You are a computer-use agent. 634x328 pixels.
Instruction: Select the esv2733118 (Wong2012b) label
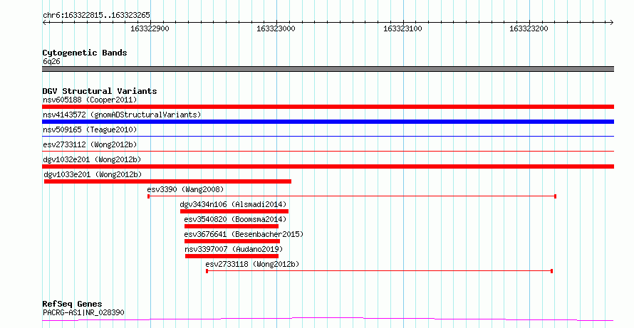(252, 264)
